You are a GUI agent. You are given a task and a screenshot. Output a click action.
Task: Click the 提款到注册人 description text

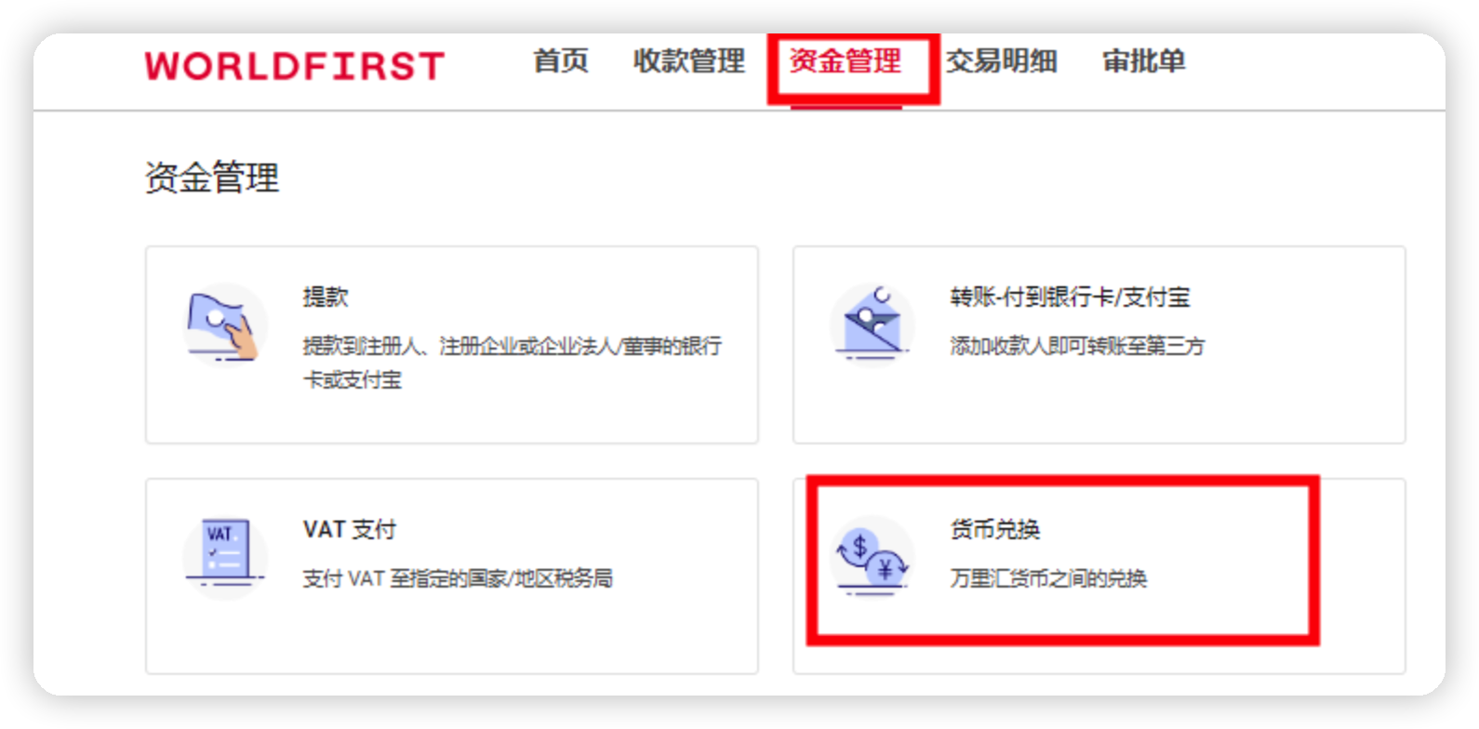point(512,363)
